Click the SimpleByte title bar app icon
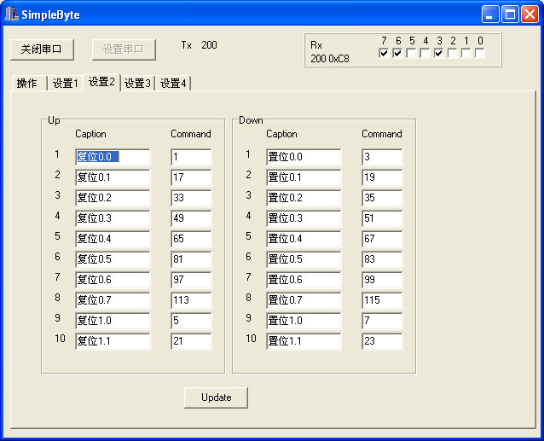This screenshot has width=544, height=441. tap(12, 15)
